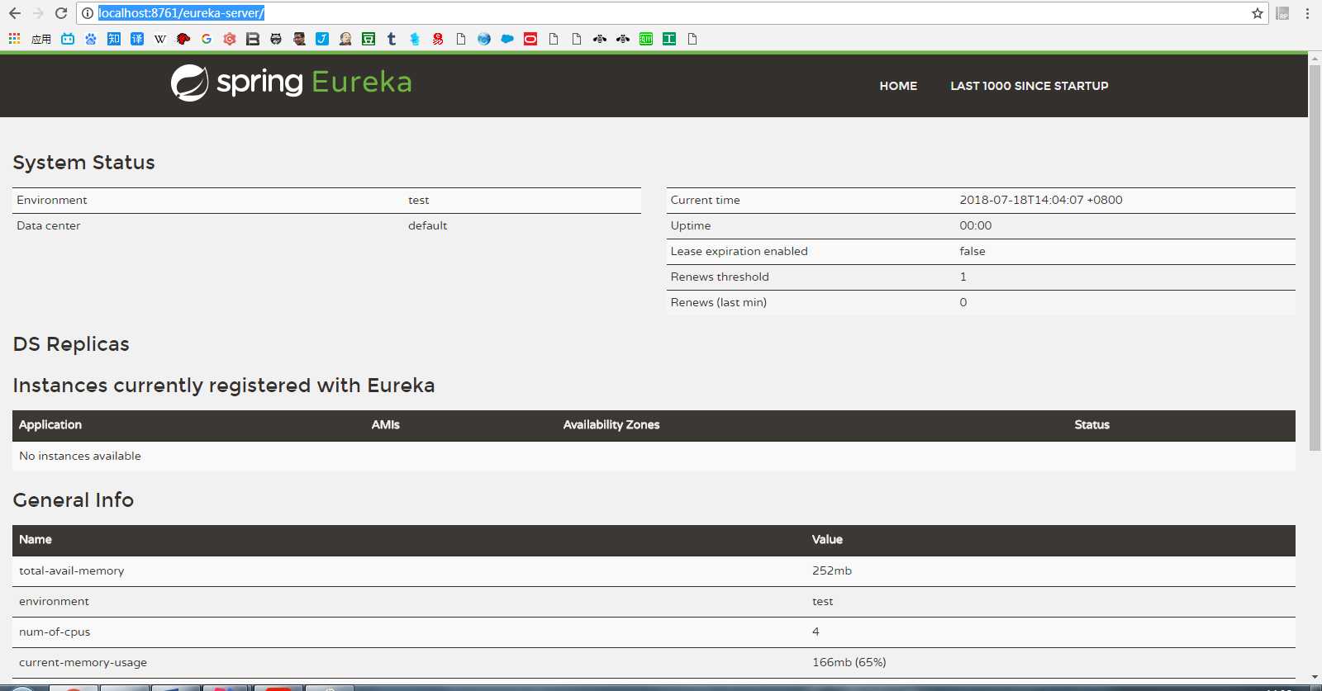This screenshot has width=1322, height=691.
Task: Click the DS Replicas heading
Action: point(71,344)
